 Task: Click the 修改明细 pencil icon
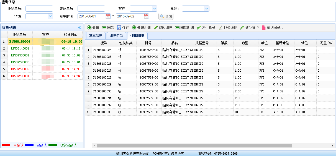point(156,28)
